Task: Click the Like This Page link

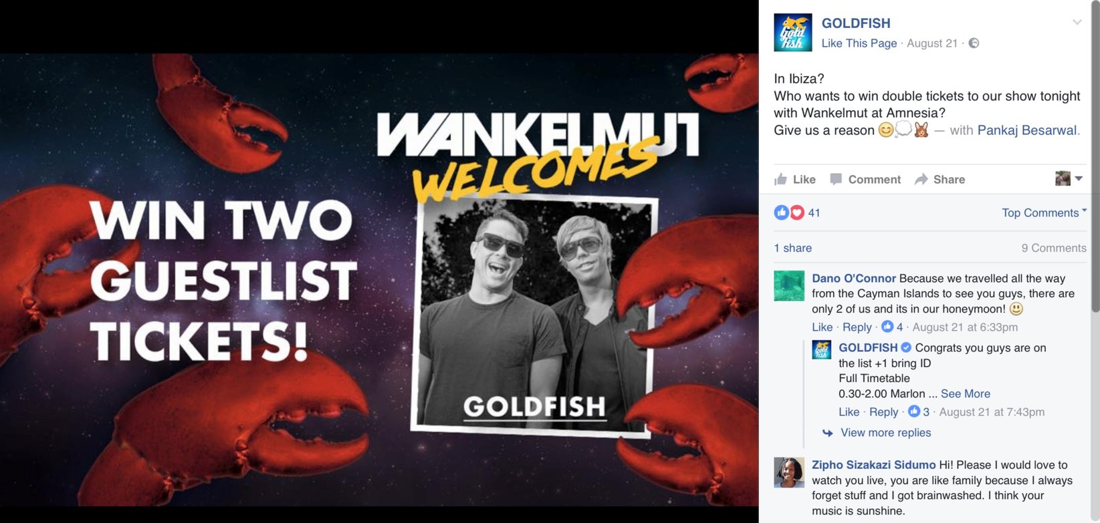Action: [859, 43]
